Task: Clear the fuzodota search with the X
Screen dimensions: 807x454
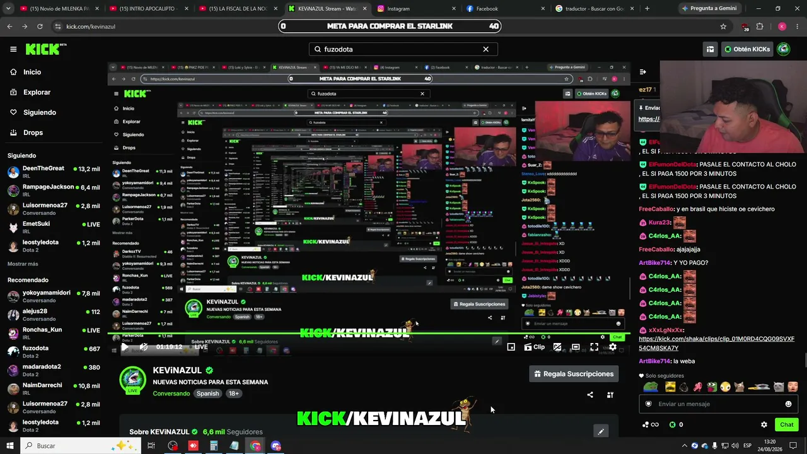Action: point(485,49)
